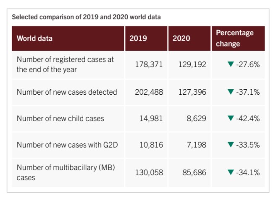This screenshot has height=199, width=276.
Task: Click the 'Number of registered cases' row label
Action: pyautogui.click(x=65, y=65)
